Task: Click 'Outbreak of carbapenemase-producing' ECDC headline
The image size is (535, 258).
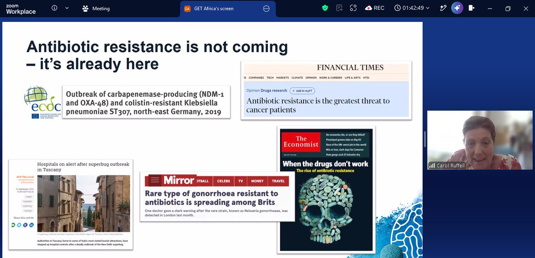Action: [146, 103]
